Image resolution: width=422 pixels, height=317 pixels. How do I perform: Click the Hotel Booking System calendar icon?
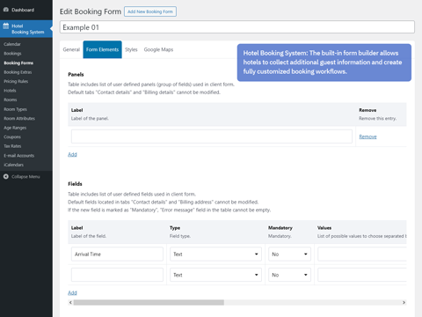coord(6,26)
